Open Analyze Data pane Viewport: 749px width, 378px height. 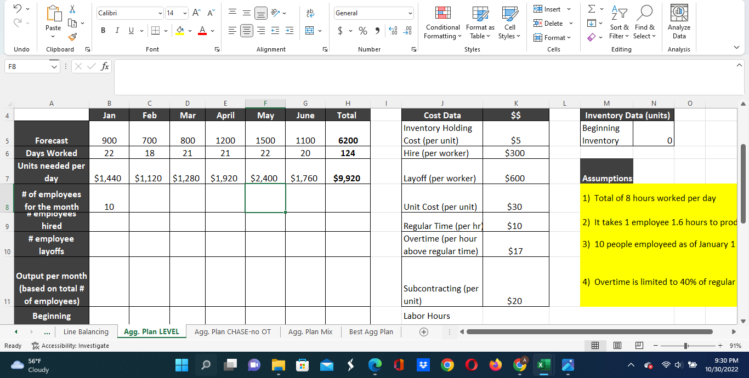[679, 22]
